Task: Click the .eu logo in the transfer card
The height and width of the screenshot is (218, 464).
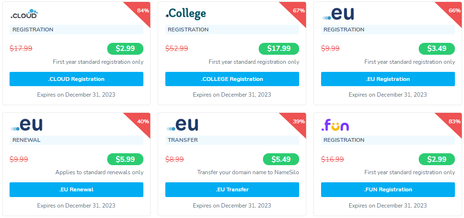Action: click(182, 124)
